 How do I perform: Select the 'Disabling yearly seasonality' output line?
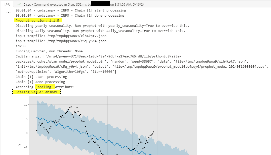(x=102, y=26)
